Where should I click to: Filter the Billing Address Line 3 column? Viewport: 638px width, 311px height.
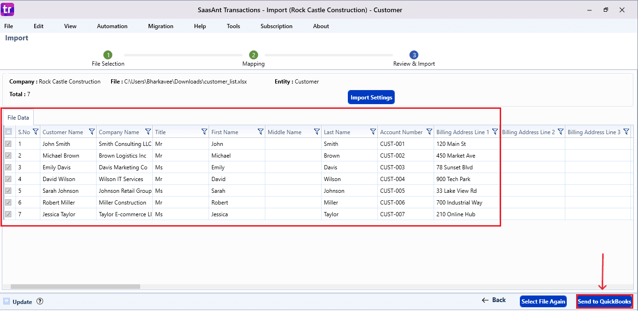626,132
